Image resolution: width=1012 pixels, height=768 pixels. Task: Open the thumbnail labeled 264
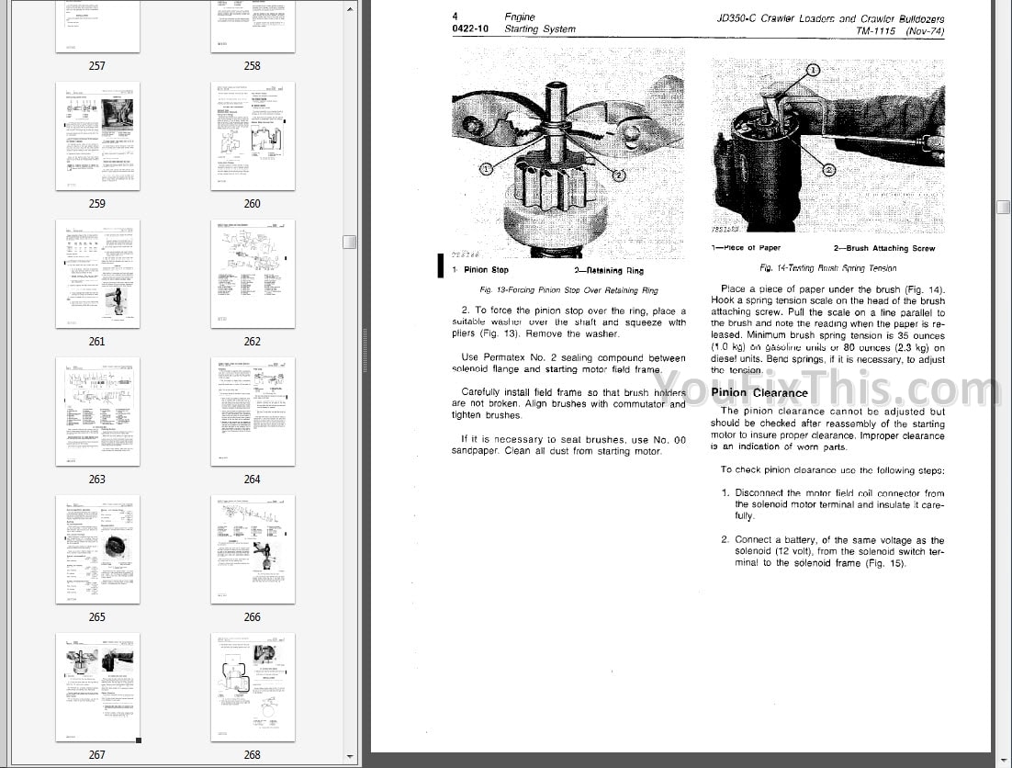pos(253,412)
